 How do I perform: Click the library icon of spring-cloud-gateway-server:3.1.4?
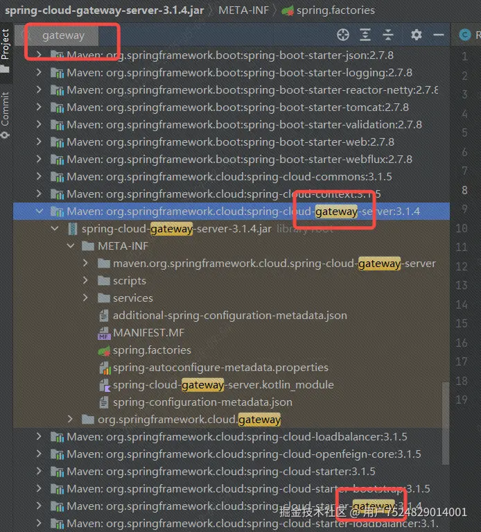(58, 212)
